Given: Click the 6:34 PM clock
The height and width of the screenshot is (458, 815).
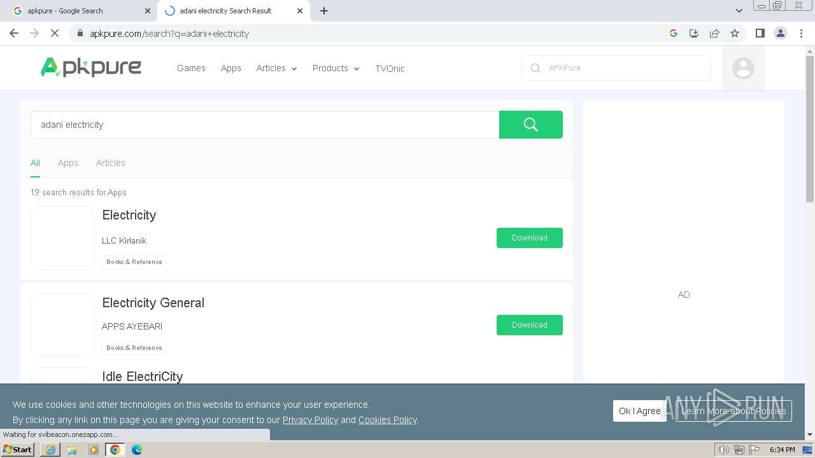Looking at the screenshot, I should (x=782, y=450).
